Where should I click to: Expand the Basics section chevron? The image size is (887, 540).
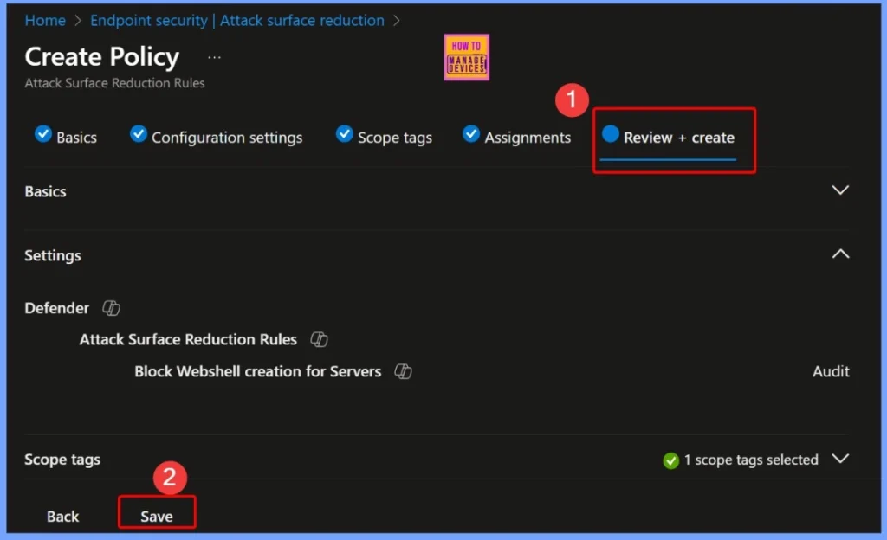coord(839,190)
